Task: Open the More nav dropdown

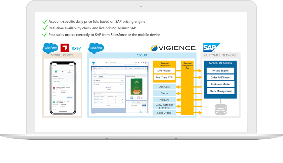Action: pos(139,65)
